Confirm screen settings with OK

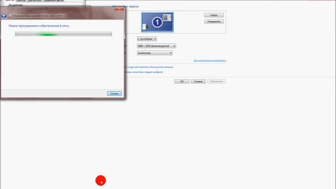(182, 81)
